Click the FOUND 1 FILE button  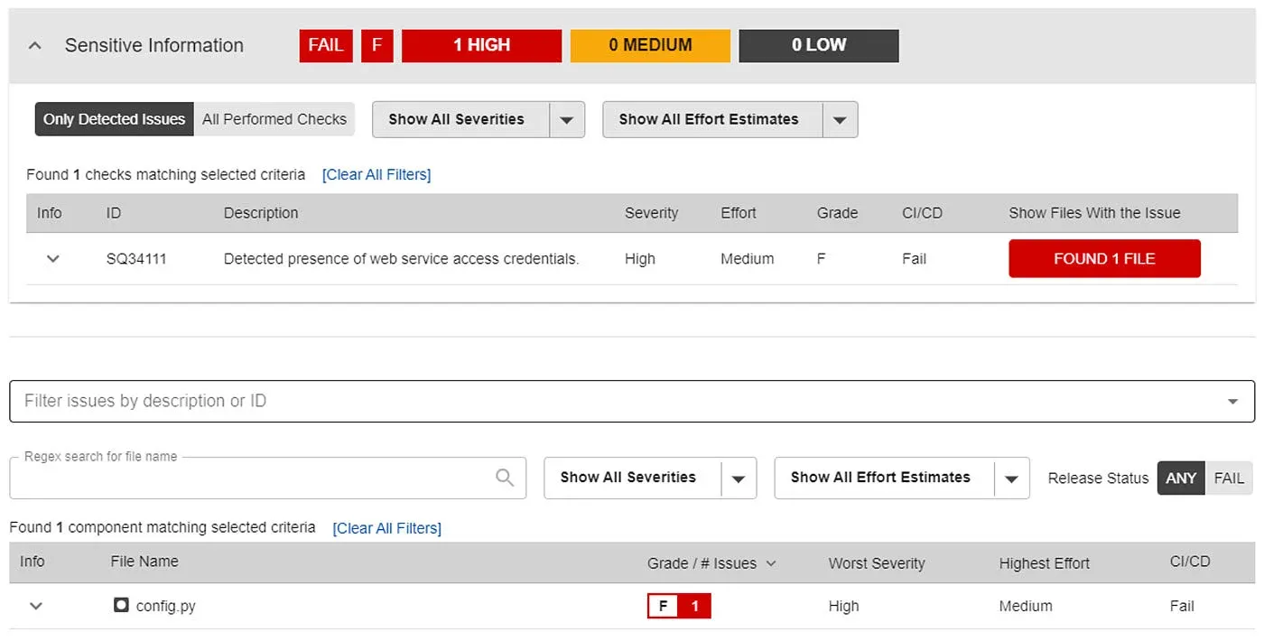[x=1104, y=258]
